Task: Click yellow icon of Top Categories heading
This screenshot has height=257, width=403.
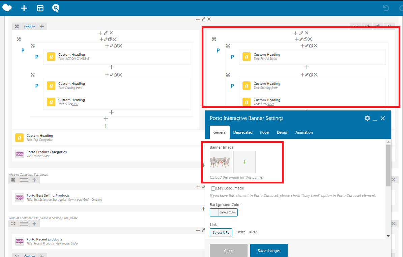Action: point(20,138)
